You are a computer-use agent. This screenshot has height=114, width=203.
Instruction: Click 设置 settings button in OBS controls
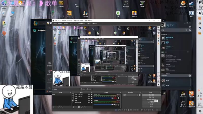tap(151, 104)
